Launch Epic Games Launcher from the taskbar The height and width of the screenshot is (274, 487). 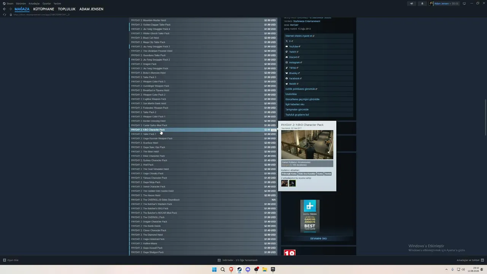pos(273,269)
